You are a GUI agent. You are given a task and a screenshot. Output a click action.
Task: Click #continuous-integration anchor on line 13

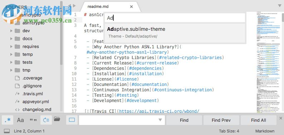(183, 90)
